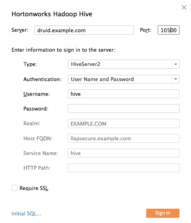Click the Port label
Viewport: 191px width, 223px height.
145,30
